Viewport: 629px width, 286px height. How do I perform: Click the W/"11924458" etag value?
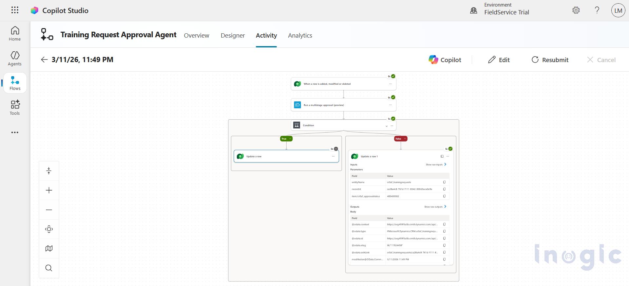(x=395, y=245)
